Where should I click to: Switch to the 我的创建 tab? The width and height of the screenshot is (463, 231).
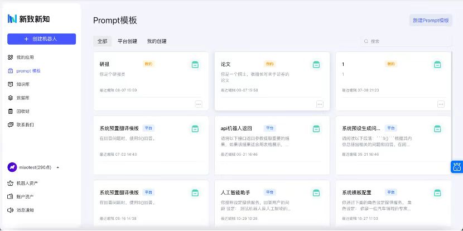click(x=157, y=41)
